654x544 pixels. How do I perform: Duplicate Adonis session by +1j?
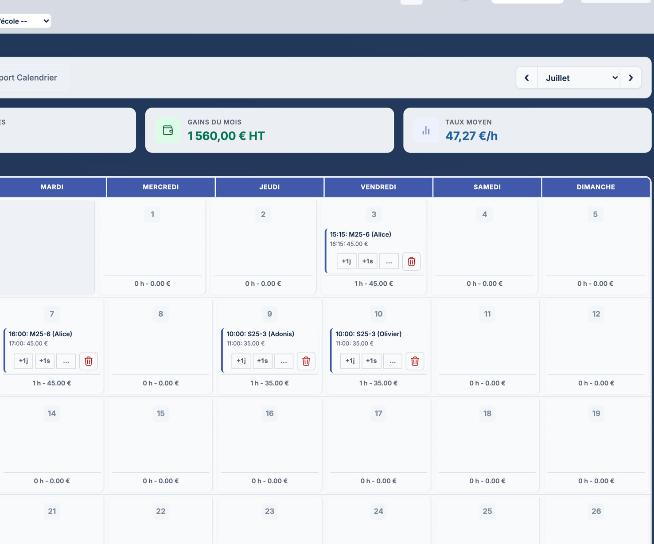click(x=241, y=361)
